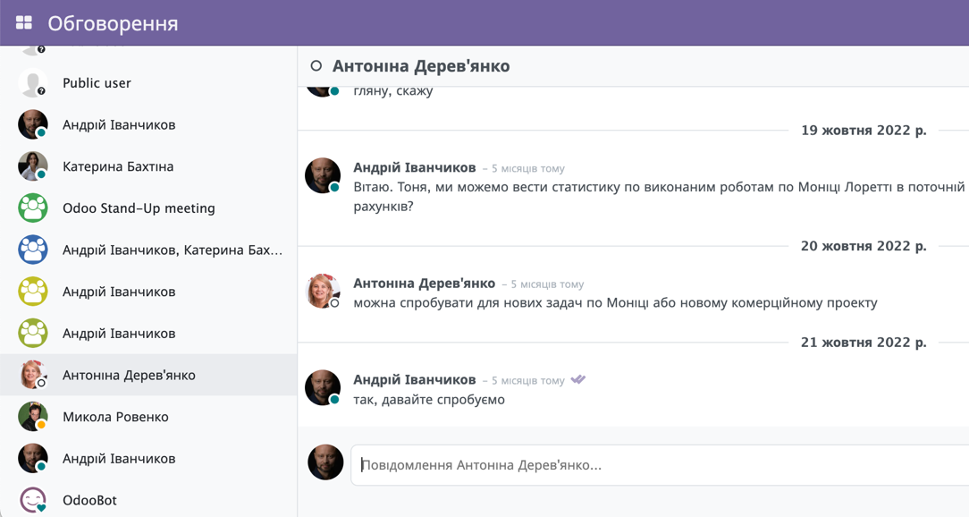969x517 pixels.
Task: Click the user avatar beside the message composer
Action: pos(325,462)
